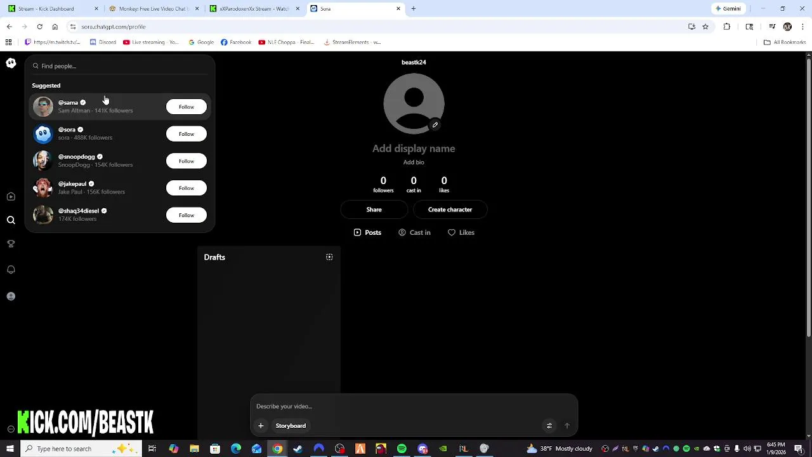Switch to xXParodoxenXx Stream tab
Viewport: 812px width, 457px height.
coord(254,9)
